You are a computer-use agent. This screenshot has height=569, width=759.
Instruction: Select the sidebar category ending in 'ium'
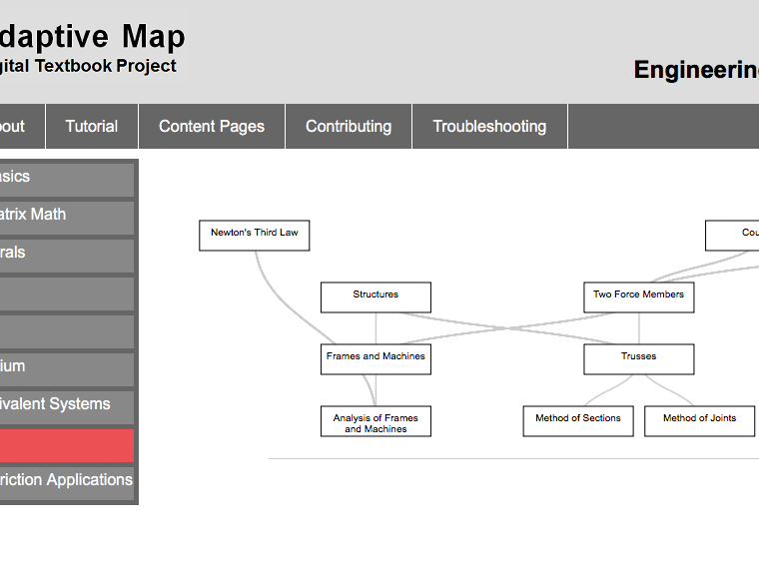[x=66, y=369]
